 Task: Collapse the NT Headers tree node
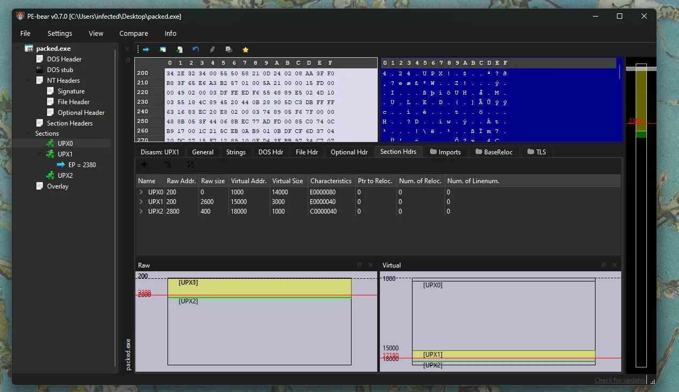(29, 81)
